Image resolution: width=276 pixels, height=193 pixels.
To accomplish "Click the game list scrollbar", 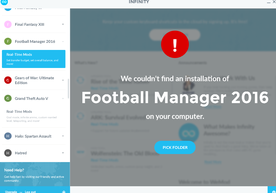I will tap(68, 89).
